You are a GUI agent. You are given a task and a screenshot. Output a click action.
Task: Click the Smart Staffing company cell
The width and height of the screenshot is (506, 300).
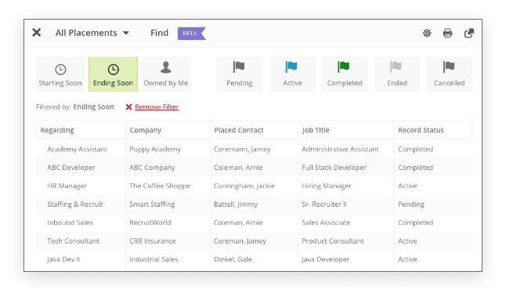tap(152, 204)
